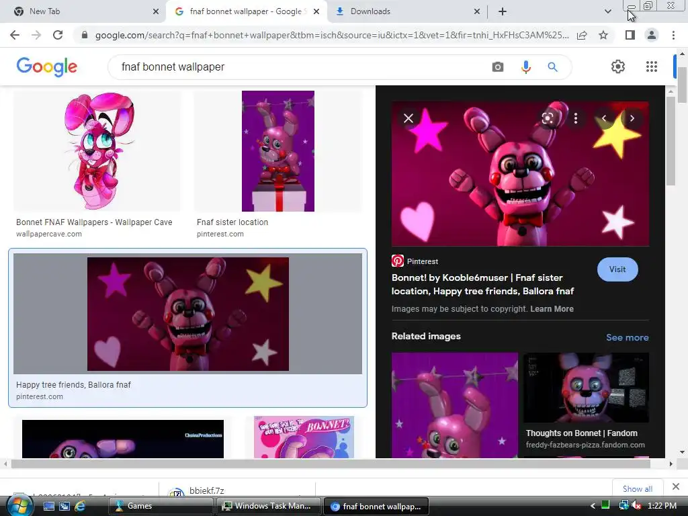Show all downloads

coord(637,489)
